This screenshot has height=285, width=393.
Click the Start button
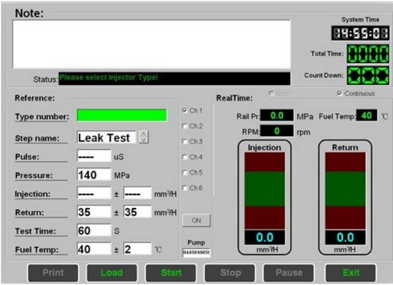[172, 273]
